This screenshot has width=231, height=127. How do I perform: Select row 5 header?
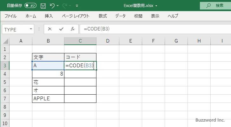click(x=5, y=82)
